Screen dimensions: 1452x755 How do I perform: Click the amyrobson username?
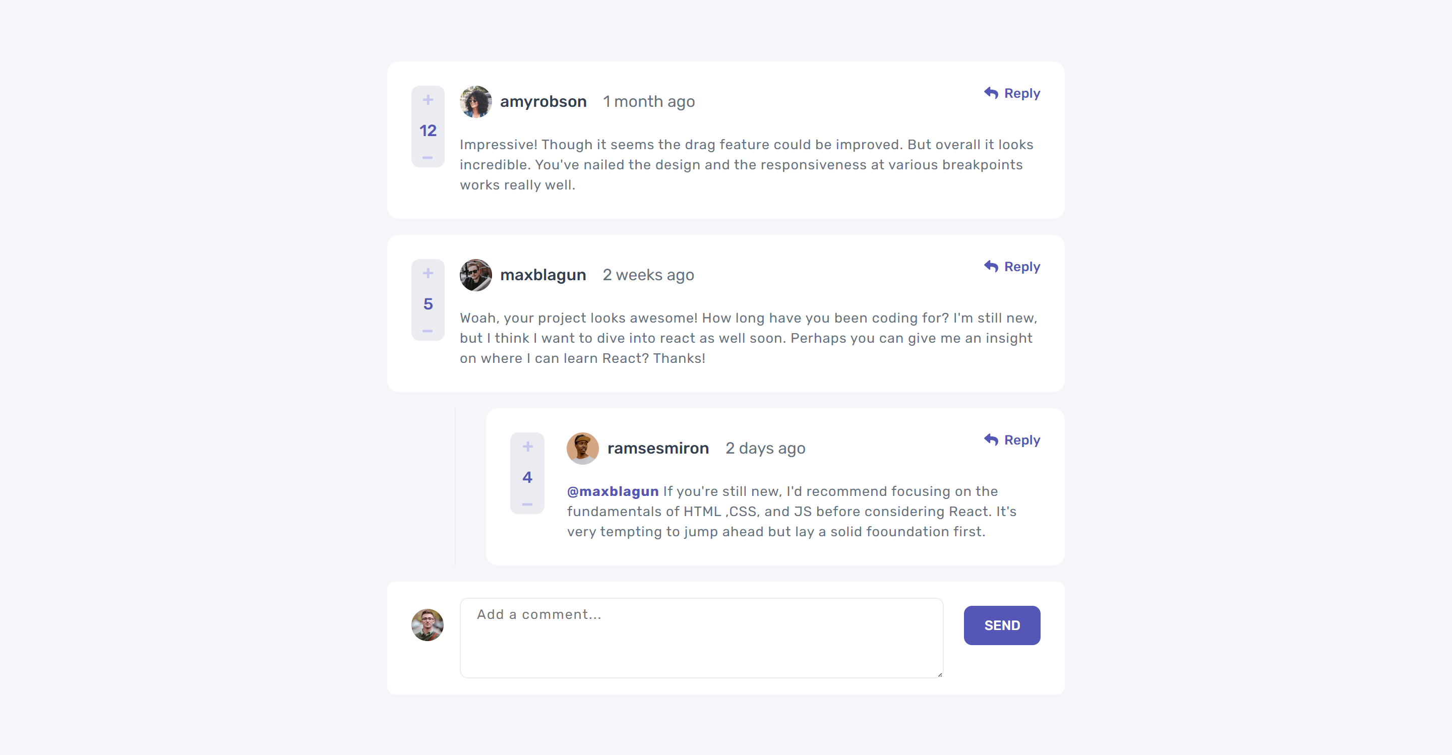click(543, 101)
